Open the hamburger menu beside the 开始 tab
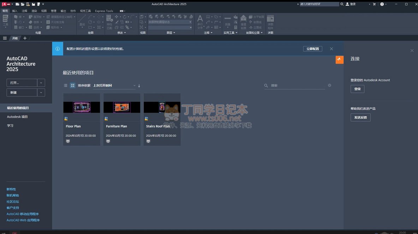The width and height of the screenshot is (418, 234). click(5, 38)
